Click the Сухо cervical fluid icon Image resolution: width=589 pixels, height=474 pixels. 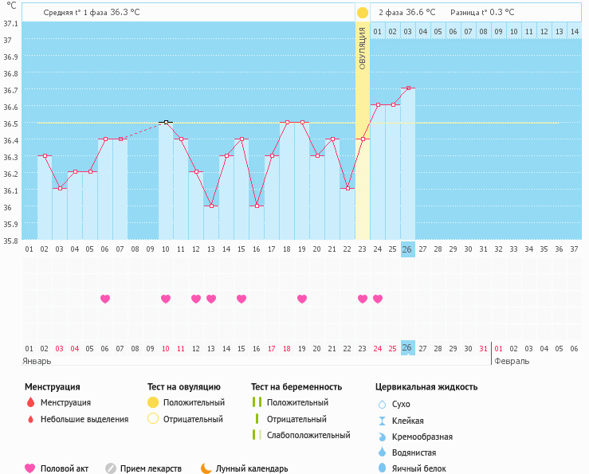[x=382, y=405]
